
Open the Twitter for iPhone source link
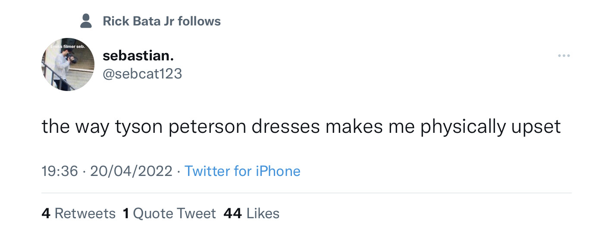pos(242,171)
